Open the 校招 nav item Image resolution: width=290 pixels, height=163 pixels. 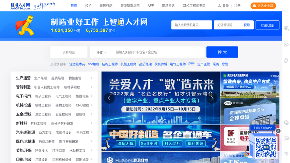click(x=88, y=6)
